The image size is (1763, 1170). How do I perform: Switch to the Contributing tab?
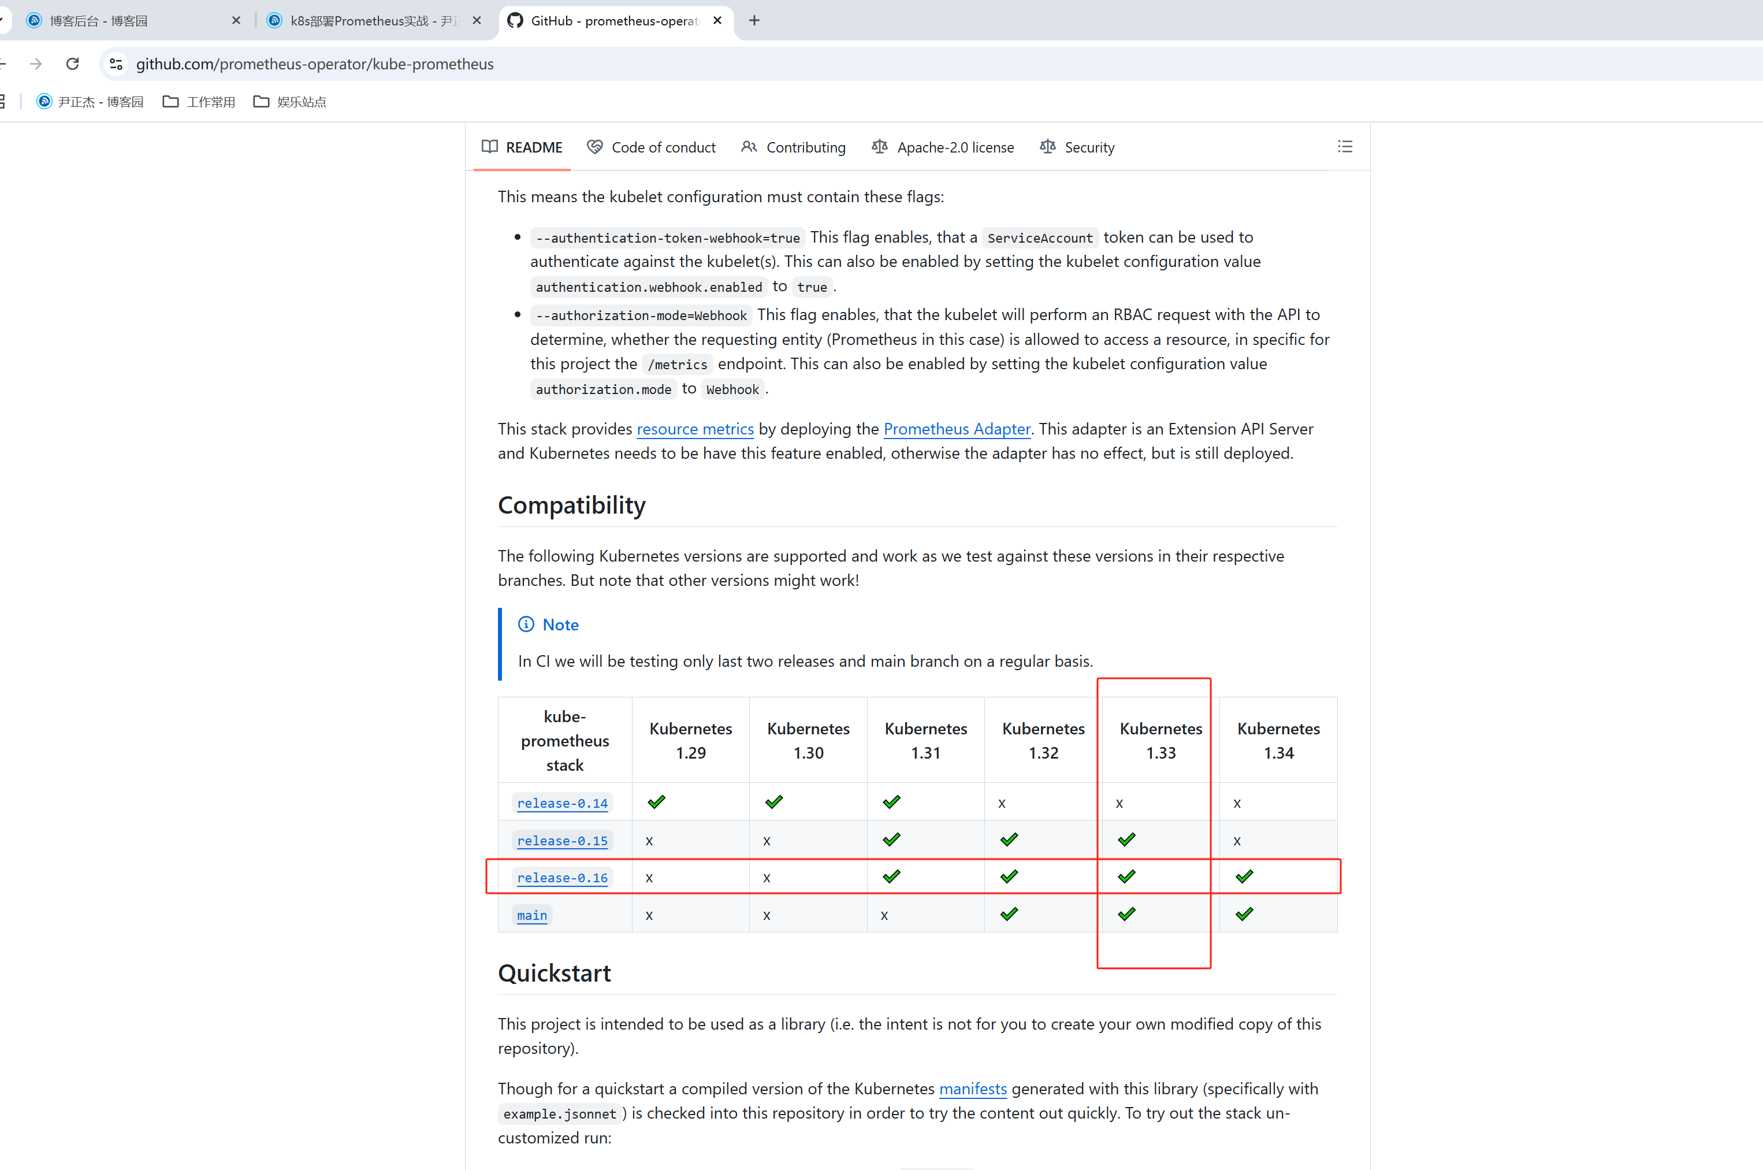click(794, 148)
